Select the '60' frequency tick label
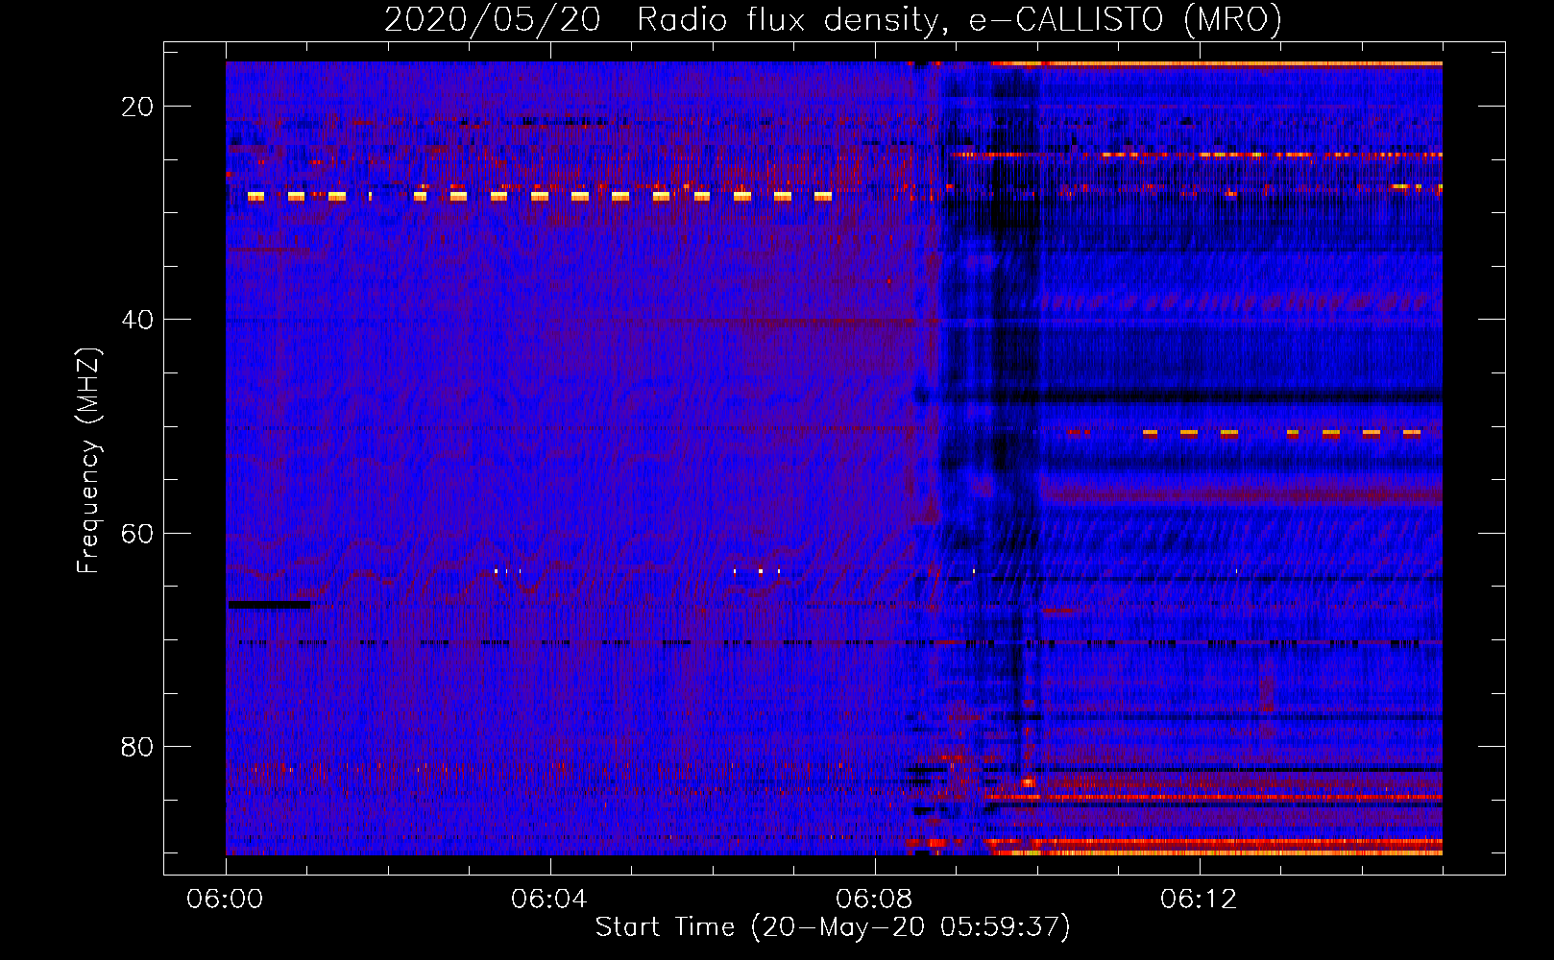 tap(137, 533)
